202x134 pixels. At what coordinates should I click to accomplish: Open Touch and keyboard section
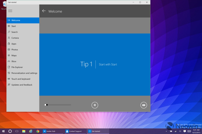23,79
